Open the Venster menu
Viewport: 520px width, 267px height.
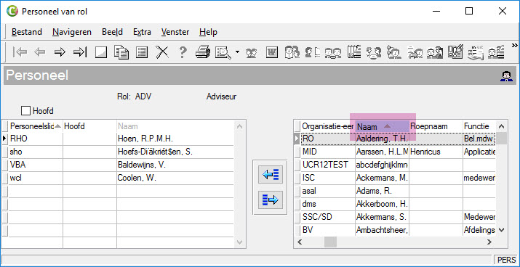pyautogui.click(x=175, y=32)
